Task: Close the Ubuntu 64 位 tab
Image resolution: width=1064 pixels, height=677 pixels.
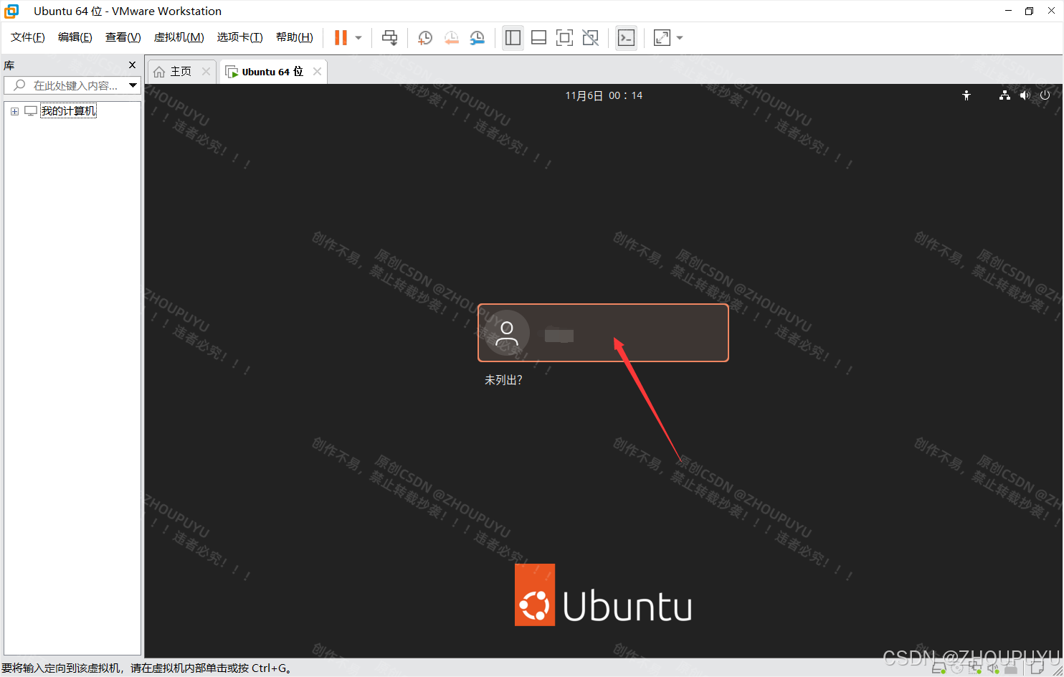Action: tap(317, 71)
